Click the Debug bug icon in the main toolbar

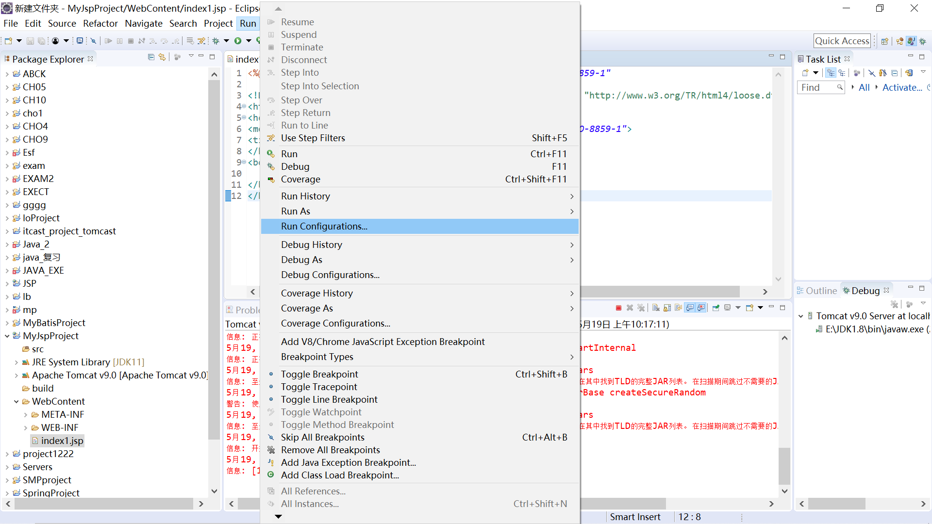[x=216, y=41]
